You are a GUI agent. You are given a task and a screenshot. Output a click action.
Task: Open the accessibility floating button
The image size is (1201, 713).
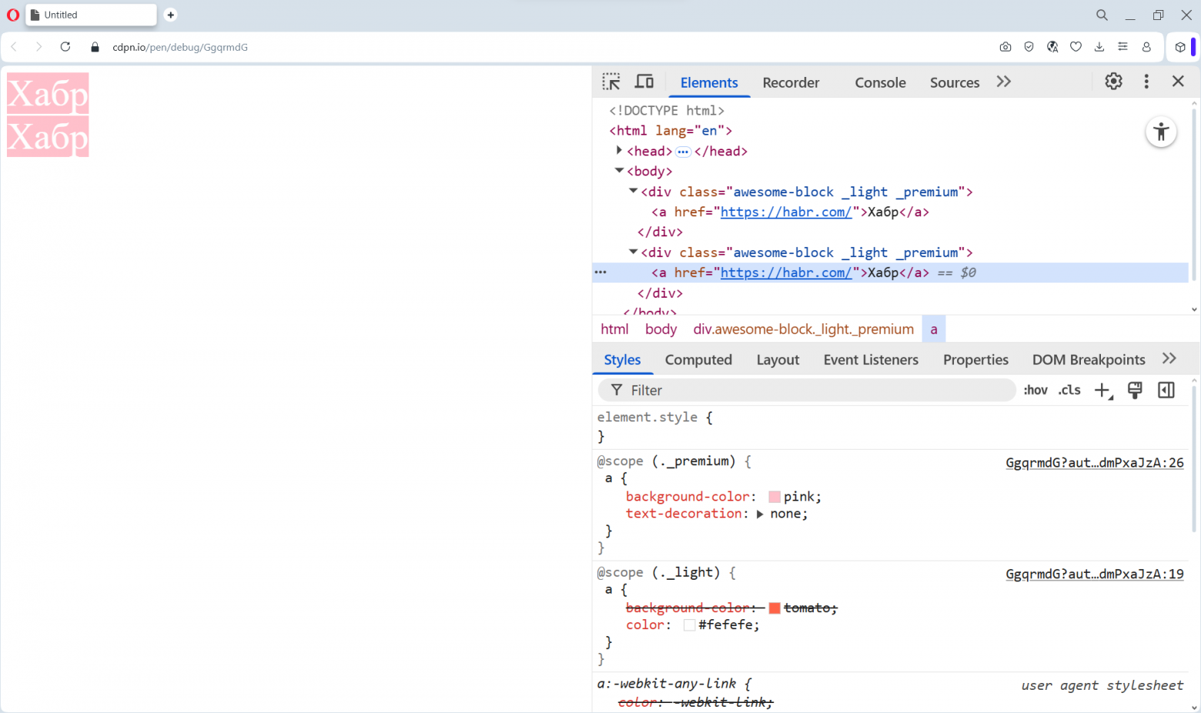[1161, 132]
